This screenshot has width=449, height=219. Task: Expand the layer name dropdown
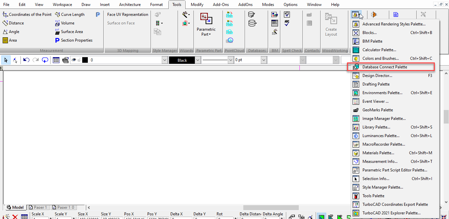(x=165, y=60)
